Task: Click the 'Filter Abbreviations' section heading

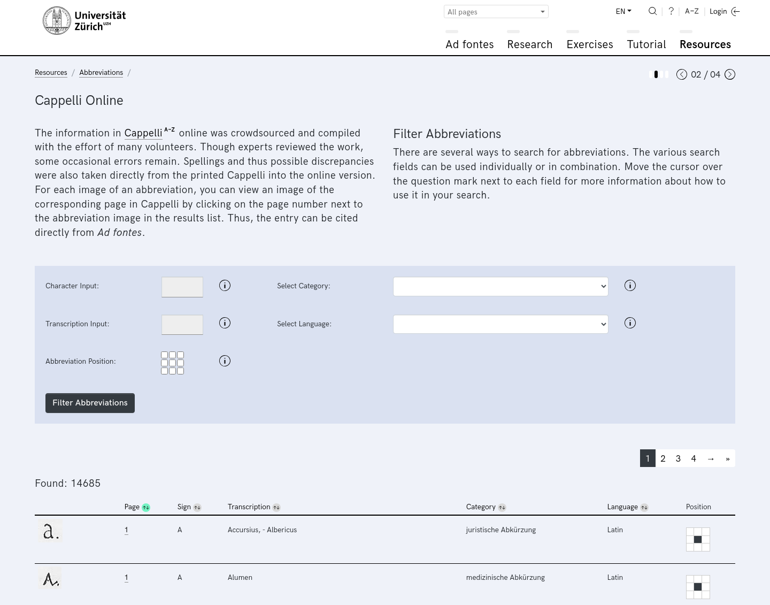Action: tap(447, 134)
